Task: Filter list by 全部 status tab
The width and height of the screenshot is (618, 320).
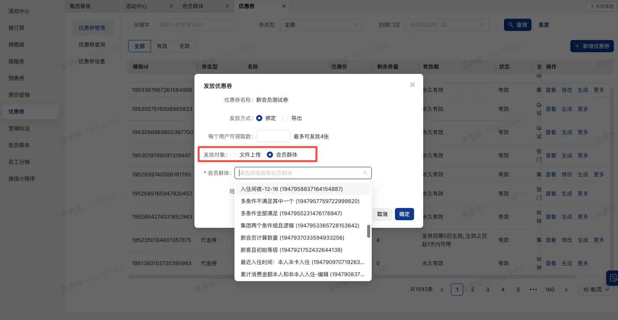Action: 140,46
